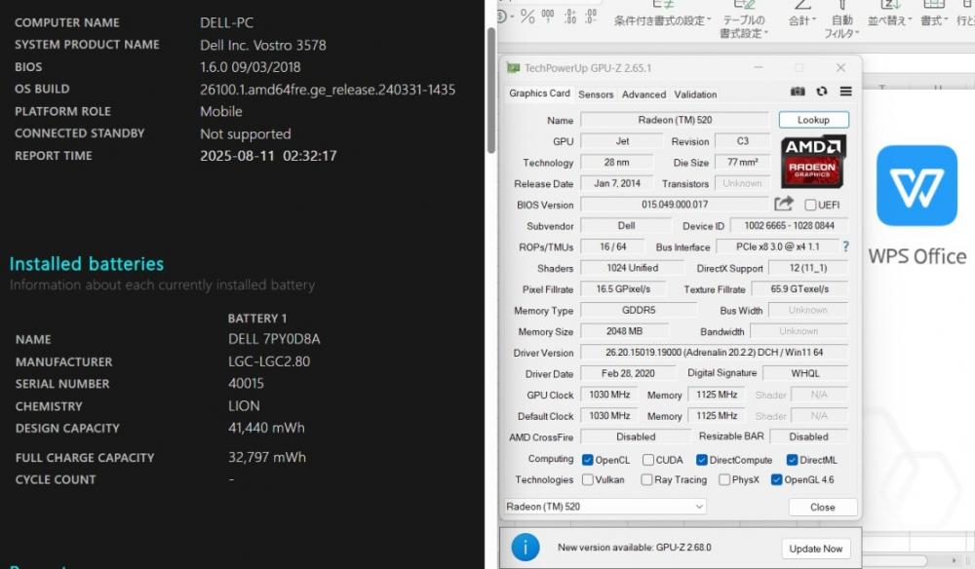This screenshot has height=569, width=975.
Task: Click the Memory Type field GDDR5
Action: pos(639,310)
